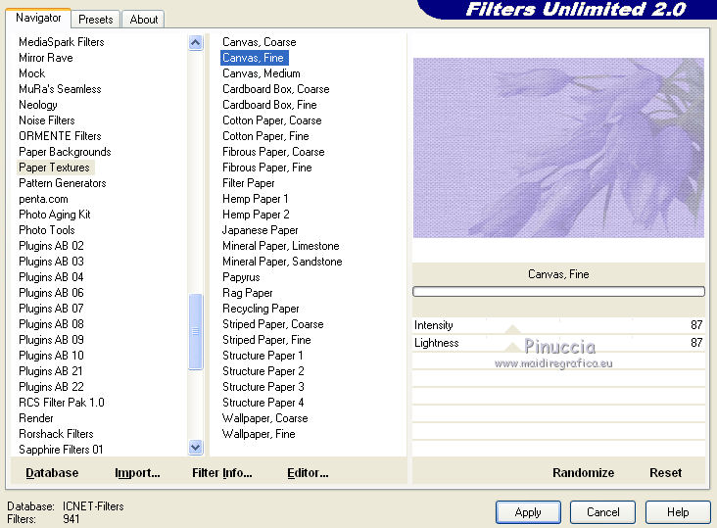
Task: Choose Wallpaper, Fine filter
Action: click(x=259, y=433)
